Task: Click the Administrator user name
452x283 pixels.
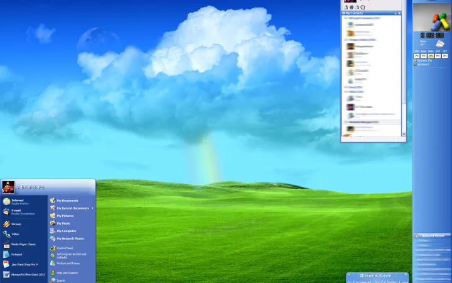Action: (x=31, y=187)
